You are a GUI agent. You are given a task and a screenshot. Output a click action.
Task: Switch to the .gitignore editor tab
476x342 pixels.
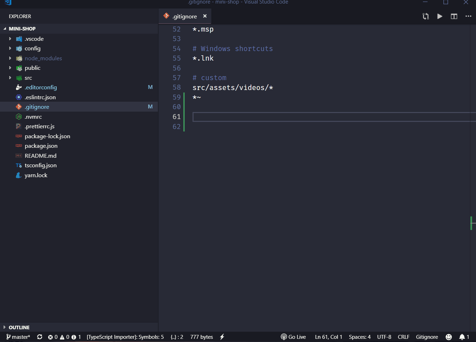tap(184, 16)
